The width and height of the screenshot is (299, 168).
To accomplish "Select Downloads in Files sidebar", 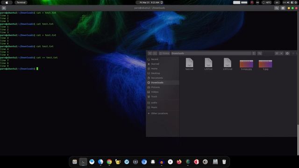I will point(163,83).
